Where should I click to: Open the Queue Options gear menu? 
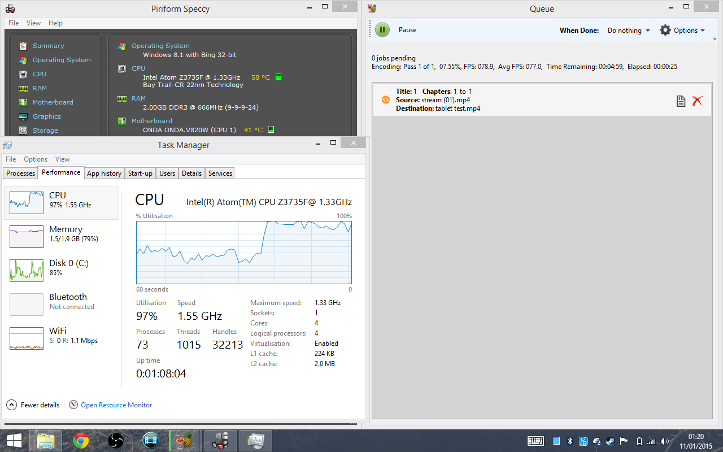click(682, 31)
